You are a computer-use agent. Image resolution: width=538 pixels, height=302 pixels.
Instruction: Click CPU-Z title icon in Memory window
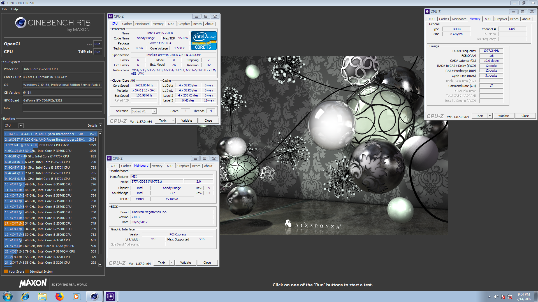[x=427, y=11]
